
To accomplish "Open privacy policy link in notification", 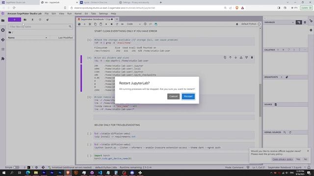I will click(283, 159).
